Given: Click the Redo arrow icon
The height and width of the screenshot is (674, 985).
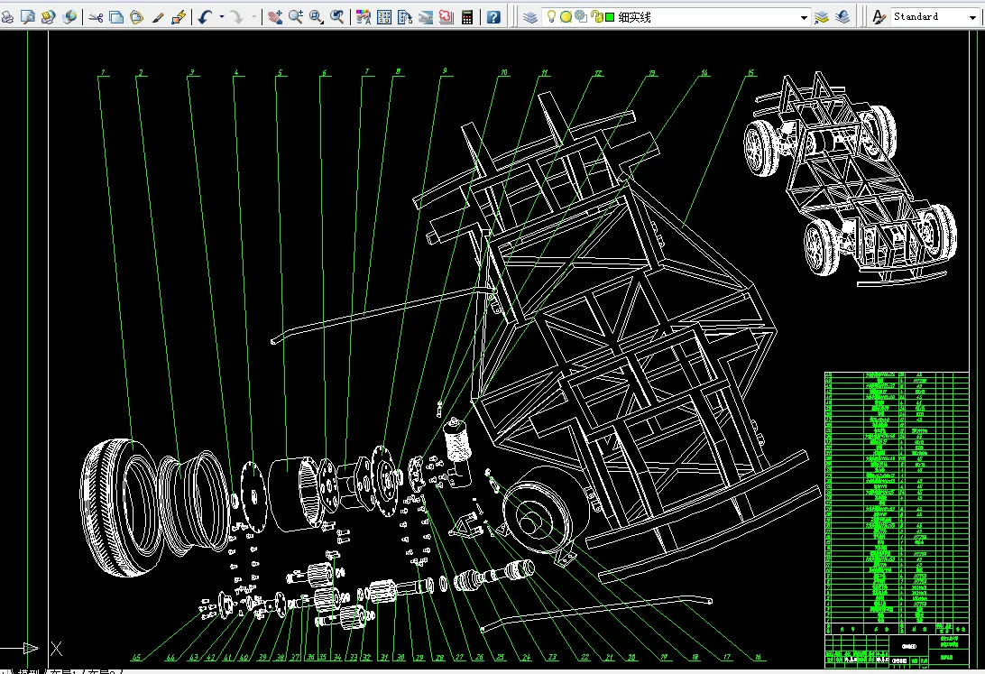Looking at the screenshot, I should point(237,17).
